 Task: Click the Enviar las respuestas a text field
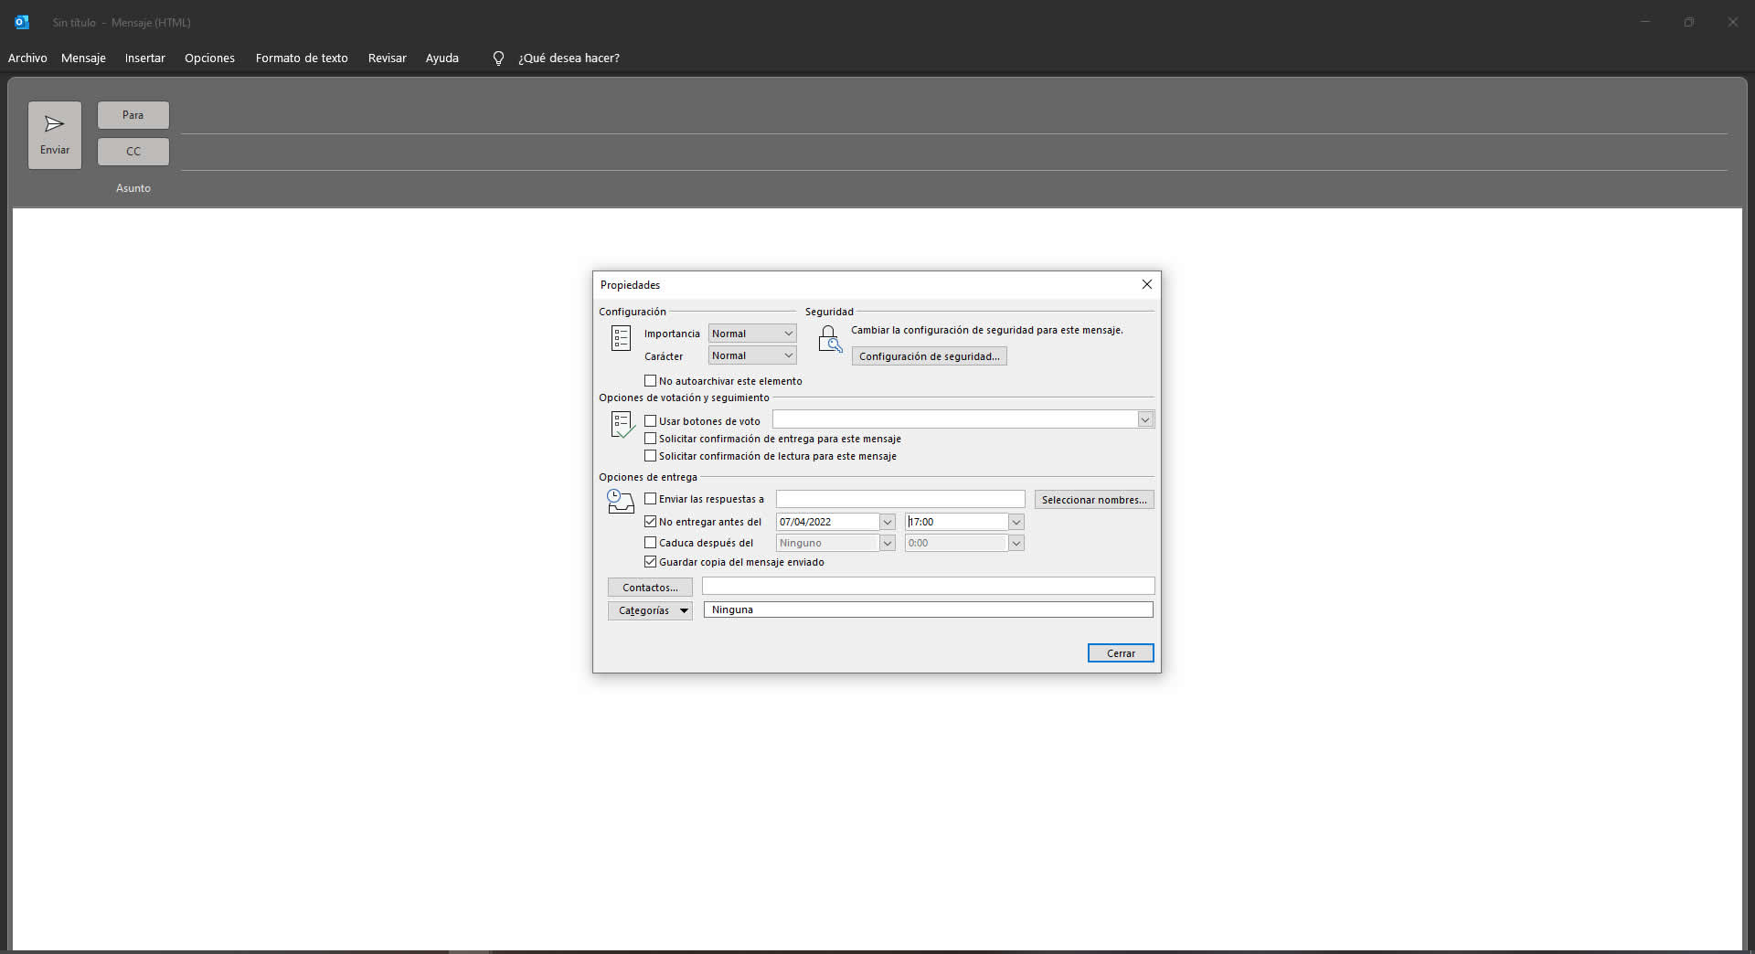coord(899,499)
